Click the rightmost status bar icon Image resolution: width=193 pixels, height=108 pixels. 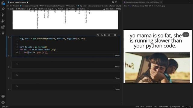[190, 107]
